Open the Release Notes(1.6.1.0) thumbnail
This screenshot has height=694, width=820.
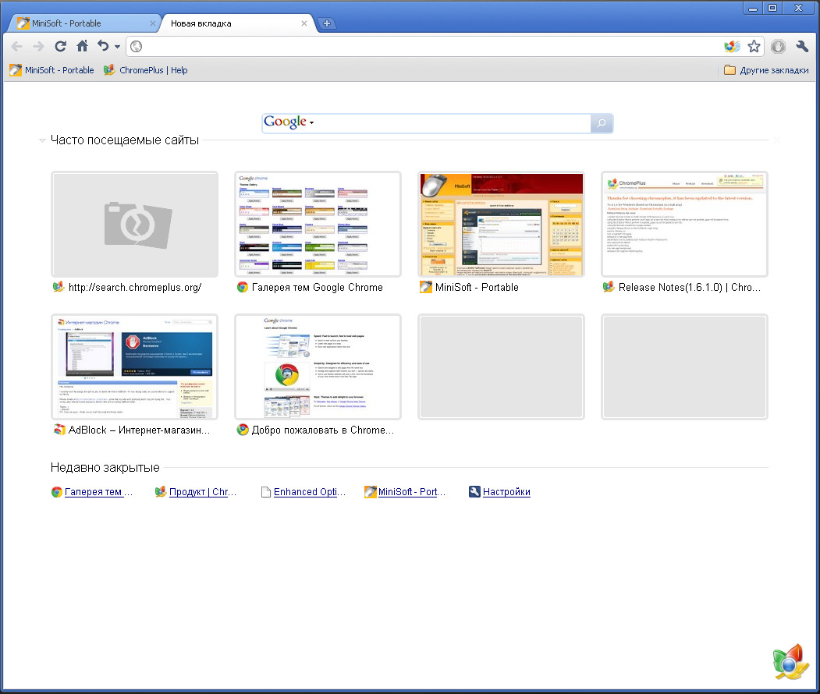tap(684, 225)
